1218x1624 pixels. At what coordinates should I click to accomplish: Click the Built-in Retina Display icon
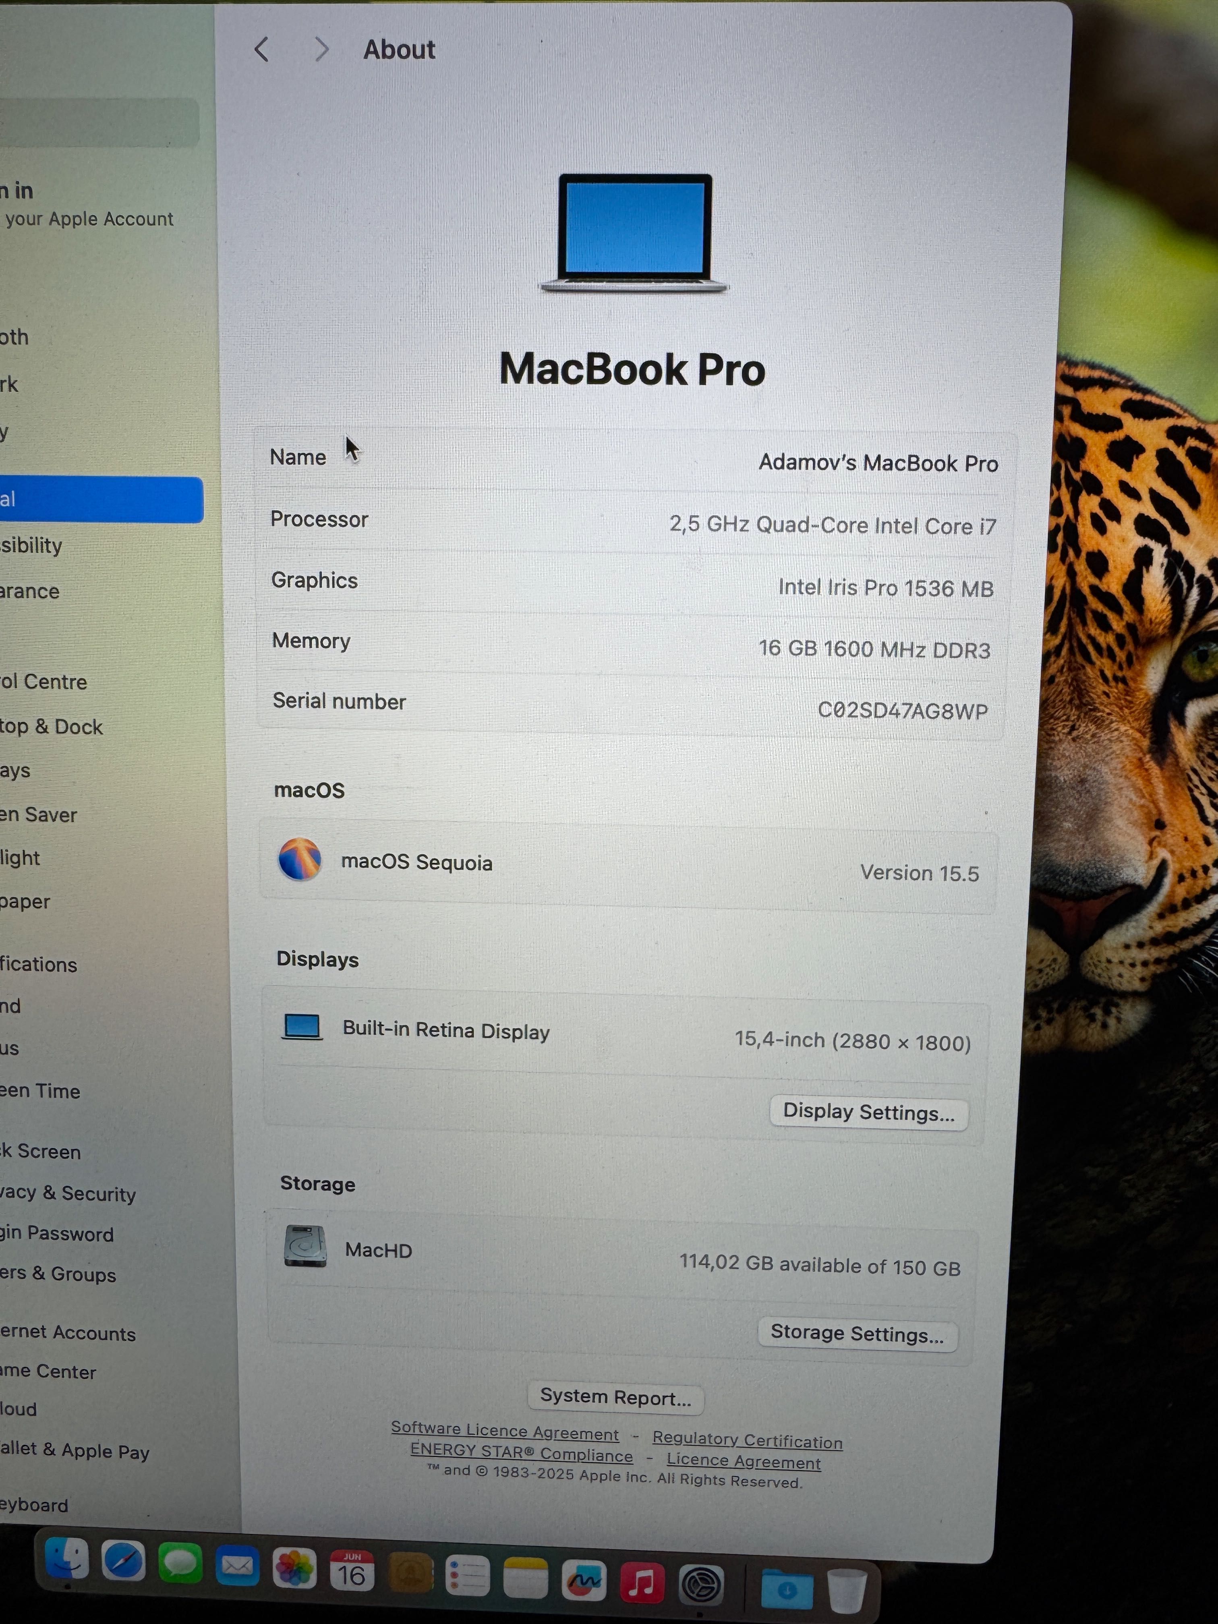[302, 1026]
